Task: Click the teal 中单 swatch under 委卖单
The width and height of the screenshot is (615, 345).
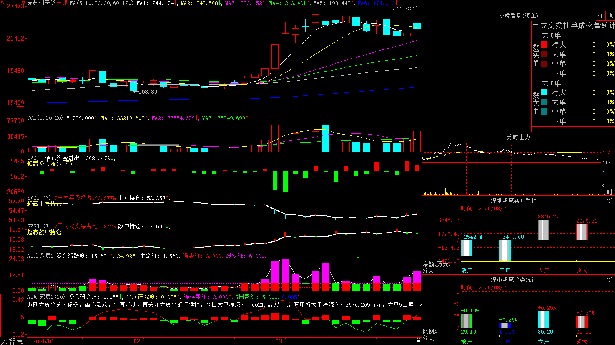Action: pos(544,112)
